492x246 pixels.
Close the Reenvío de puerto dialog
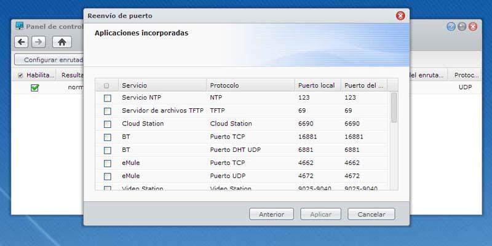400,16
